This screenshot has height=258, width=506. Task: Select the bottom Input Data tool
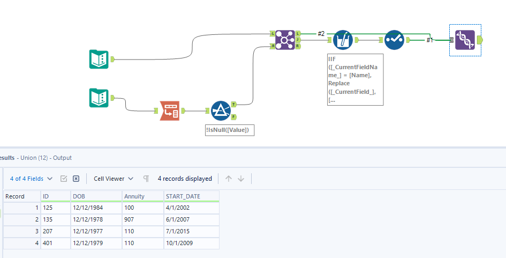[x=99, y=98]
